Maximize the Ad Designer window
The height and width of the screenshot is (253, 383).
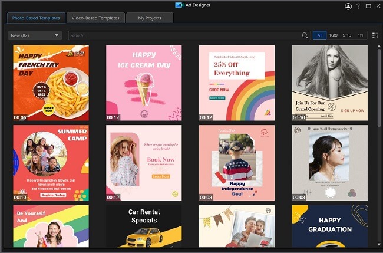368,6
